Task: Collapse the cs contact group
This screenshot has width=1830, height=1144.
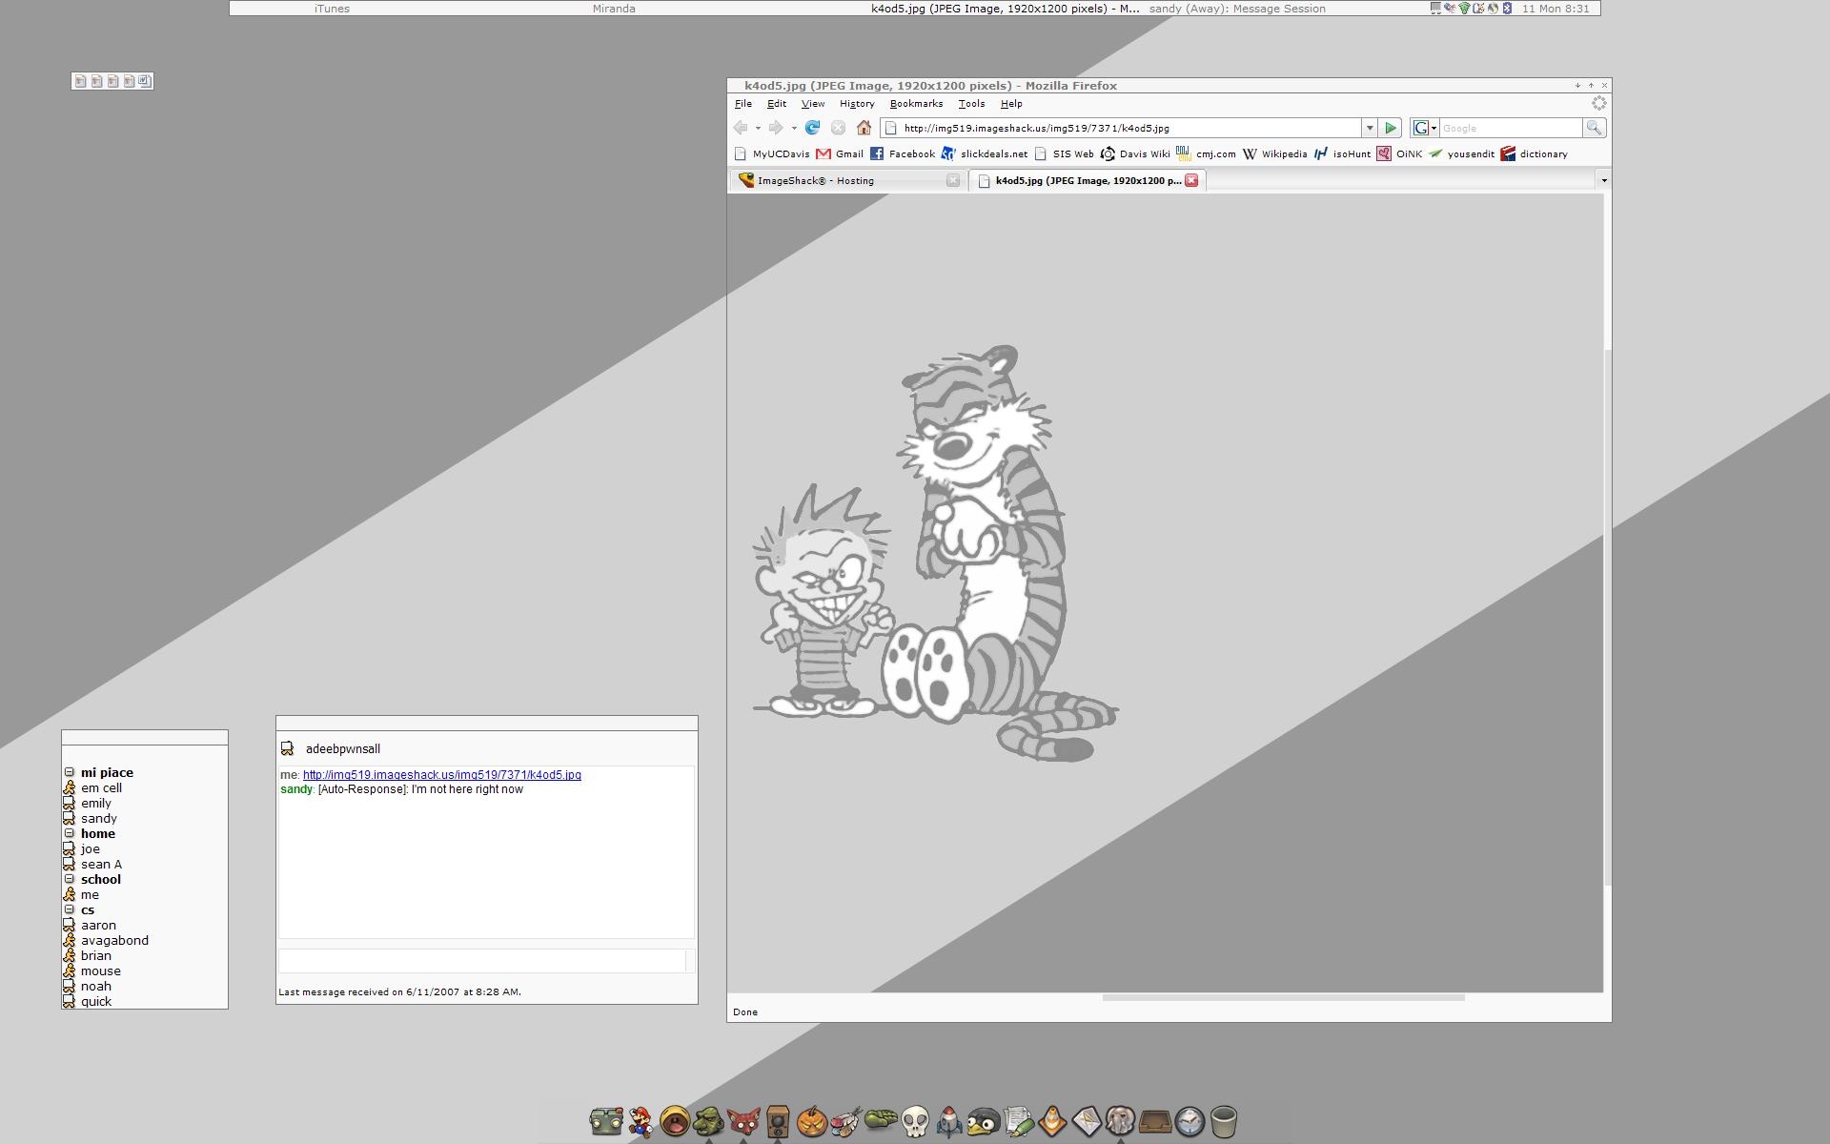Action: point(70,909)
